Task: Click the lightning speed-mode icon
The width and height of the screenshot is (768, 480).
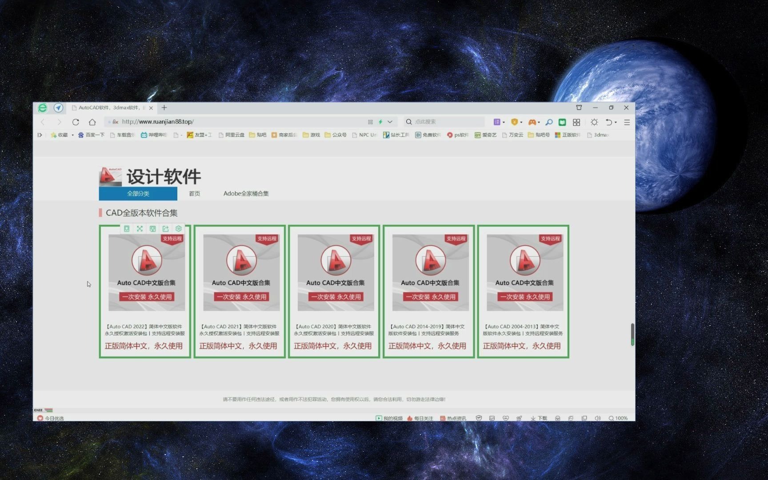Action: (x=380, y=122)
